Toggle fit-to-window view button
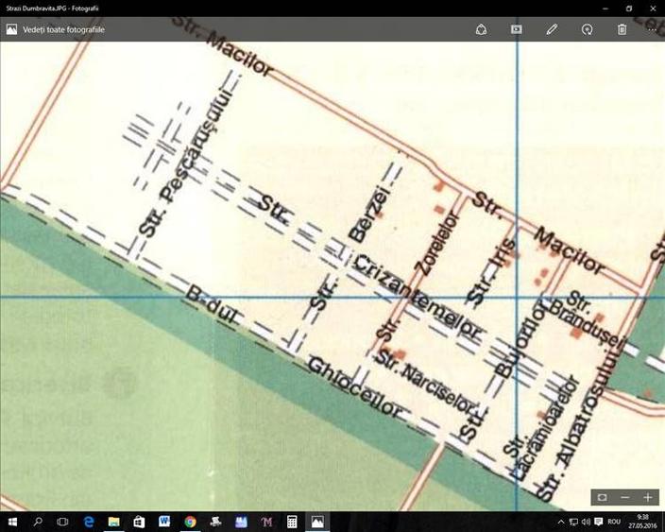 [x=602, y=497]
